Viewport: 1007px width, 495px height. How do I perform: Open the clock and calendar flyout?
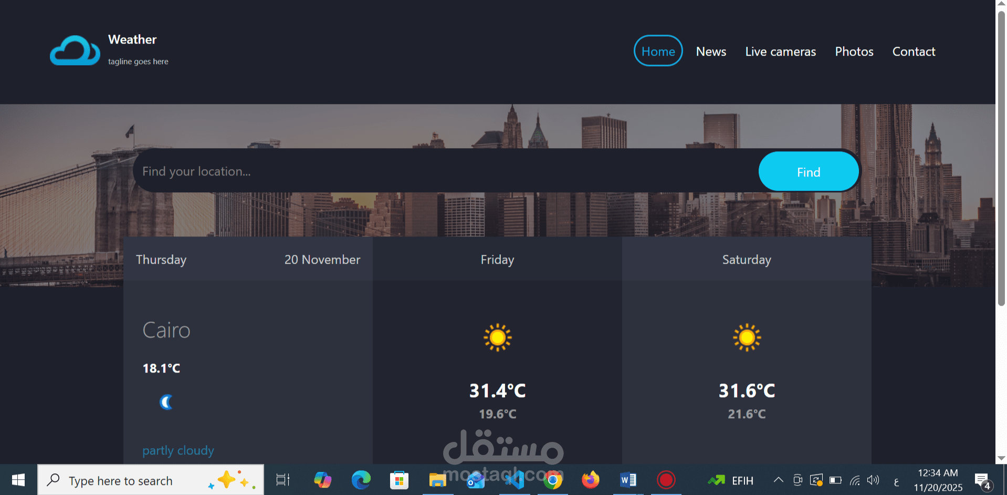point(938,480)
